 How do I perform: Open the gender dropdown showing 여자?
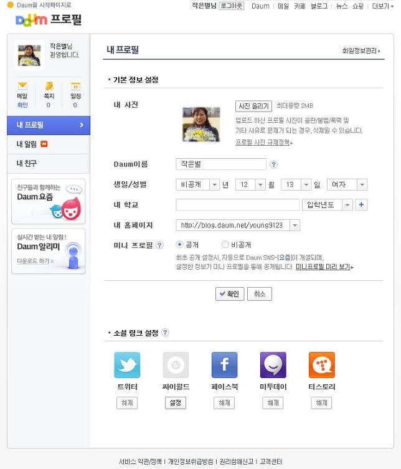pos(347,184)
